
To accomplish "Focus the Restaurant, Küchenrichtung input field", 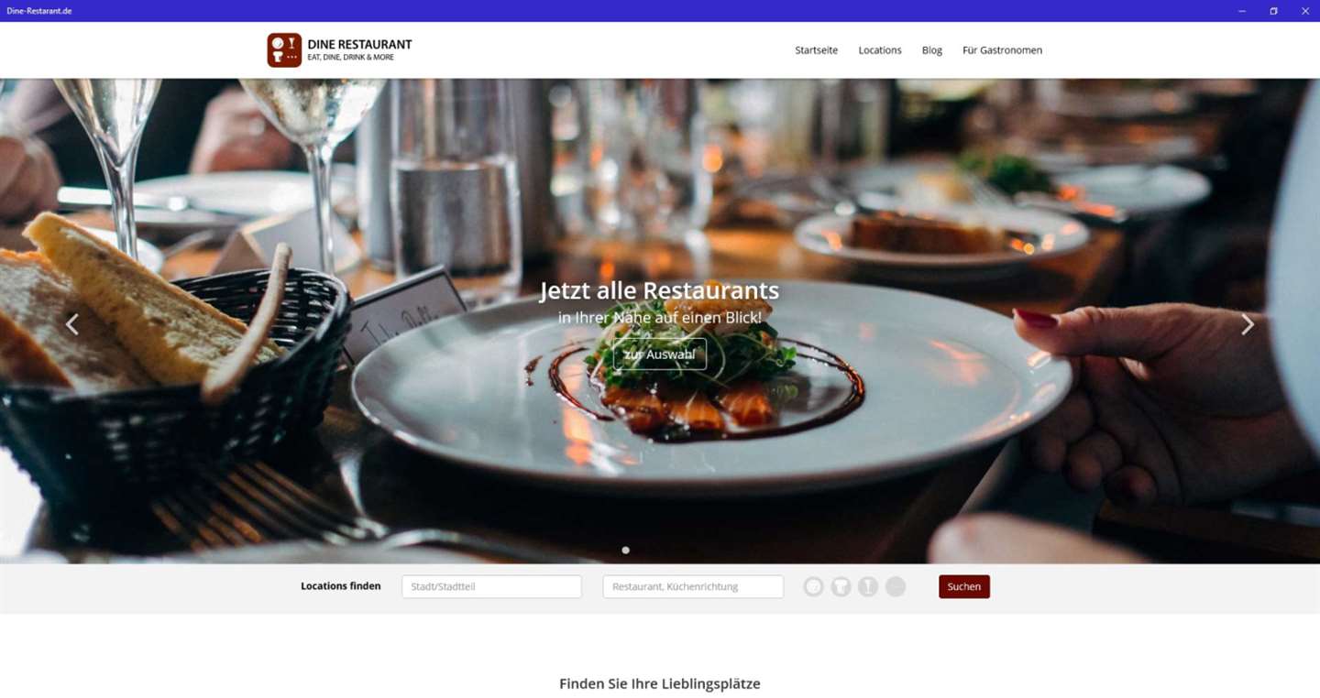I will click(x=693, y=586).
